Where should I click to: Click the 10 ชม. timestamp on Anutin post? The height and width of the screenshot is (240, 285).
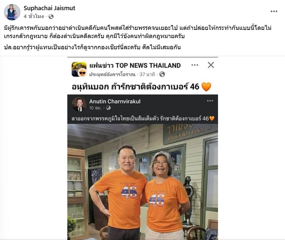tap(95, 108)
